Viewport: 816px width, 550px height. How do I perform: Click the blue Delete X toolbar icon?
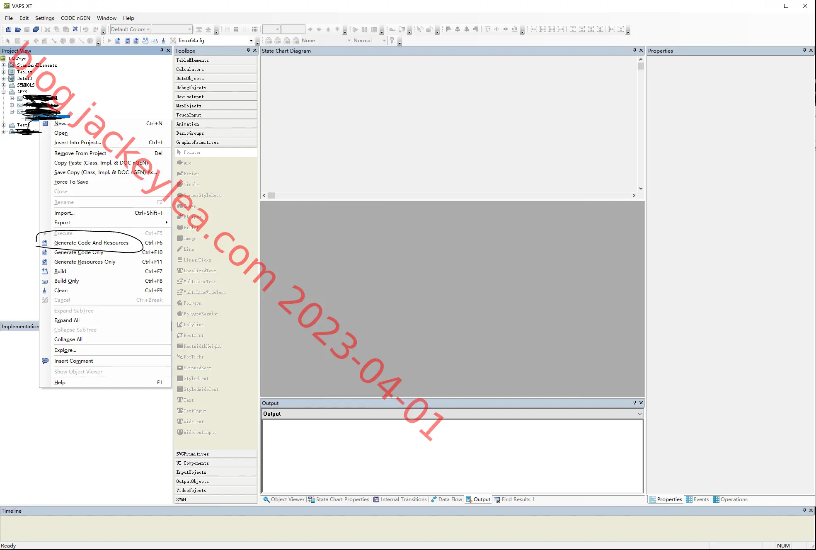tap(75, 29)
